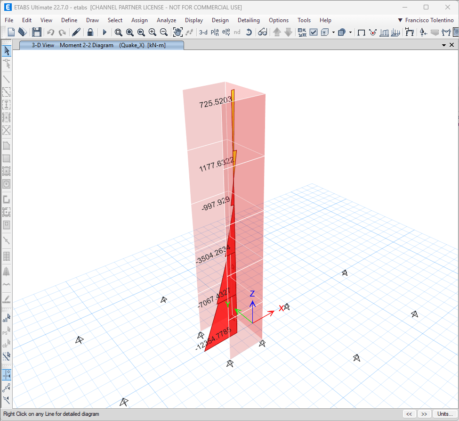Zoom in one step
The image size is (459, 421).
152,32
